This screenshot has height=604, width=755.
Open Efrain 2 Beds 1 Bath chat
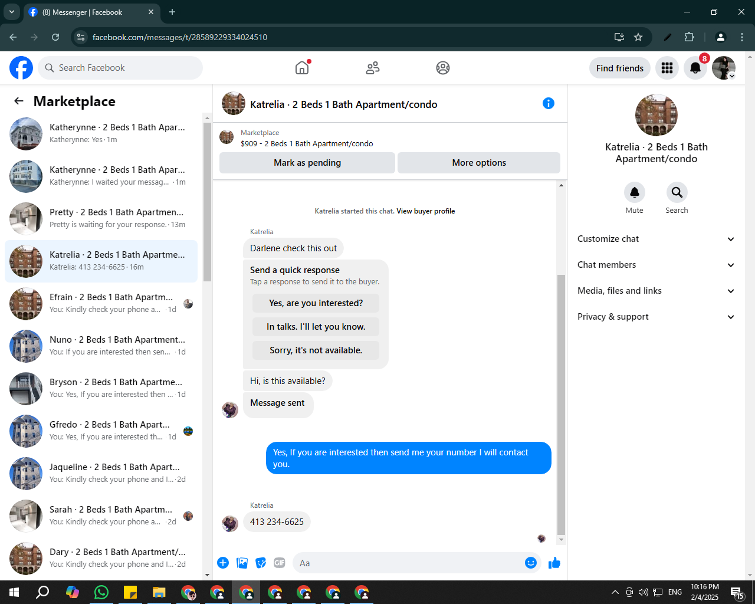tap(101, 304)
